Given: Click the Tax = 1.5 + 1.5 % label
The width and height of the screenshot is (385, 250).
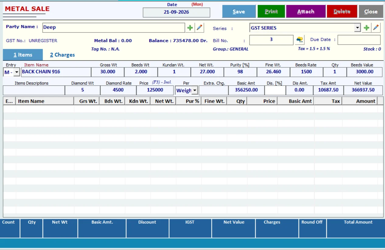Looking at the screenshot, I should click(314, 49).
